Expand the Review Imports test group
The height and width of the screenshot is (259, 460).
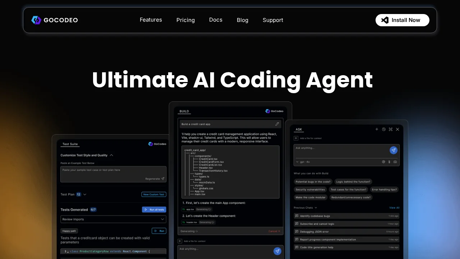pos(163,219)
